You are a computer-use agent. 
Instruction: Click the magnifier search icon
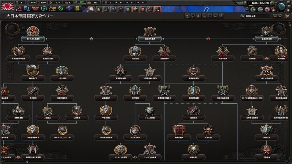point(242,16)
